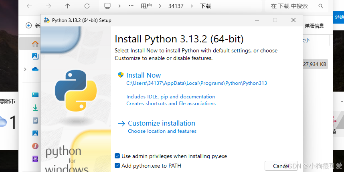The width and height of the screenshot is (344, 172).
Task: Click Includes IDLE, pip and documentation text
Action: (x=170, y=97)
